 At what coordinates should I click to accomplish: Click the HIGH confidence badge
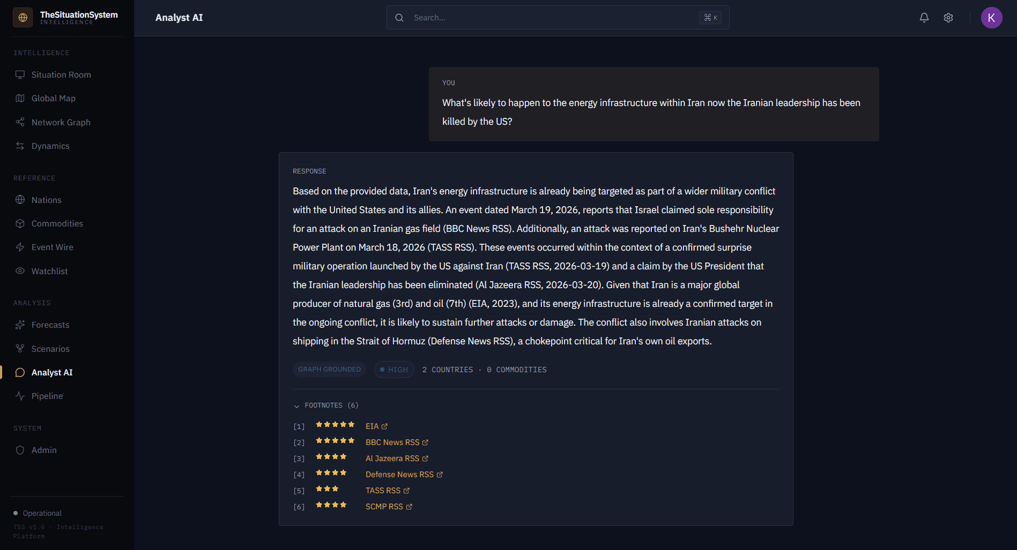[394, 370]
